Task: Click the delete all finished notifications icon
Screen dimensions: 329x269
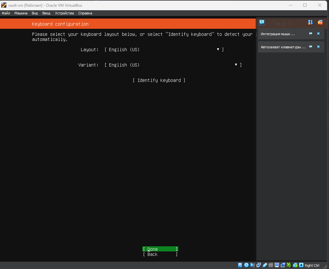Action: [x=320, y=22]
